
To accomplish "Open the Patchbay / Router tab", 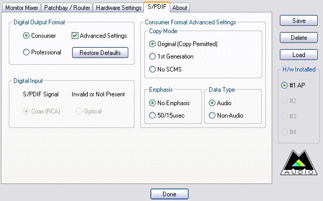I will click(67, 8).
